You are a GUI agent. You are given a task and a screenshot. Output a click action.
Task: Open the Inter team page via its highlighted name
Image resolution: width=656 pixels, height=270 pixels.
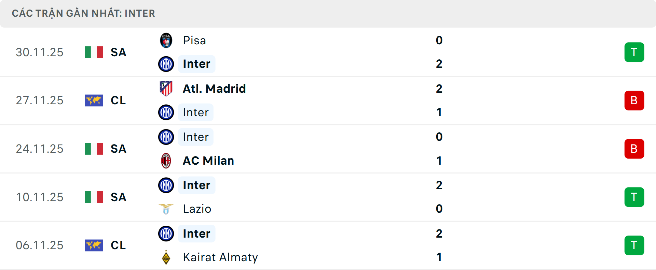coord(196,64)
